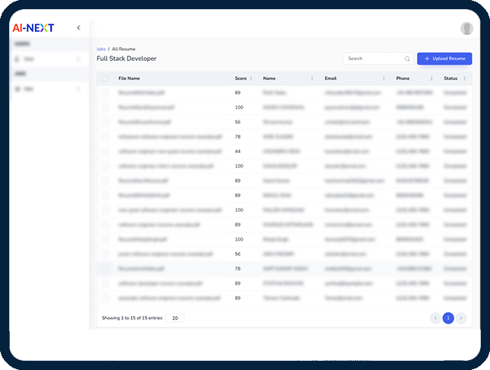Image resolution: width=490 pixels, height=370 pixels.
Task: Sort by Status using its sort icon
Action: coord(465,78)
